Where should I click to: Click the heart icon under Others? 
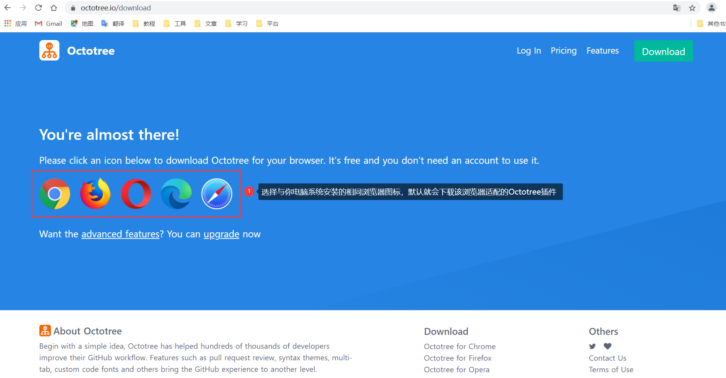tap(608, 346)
